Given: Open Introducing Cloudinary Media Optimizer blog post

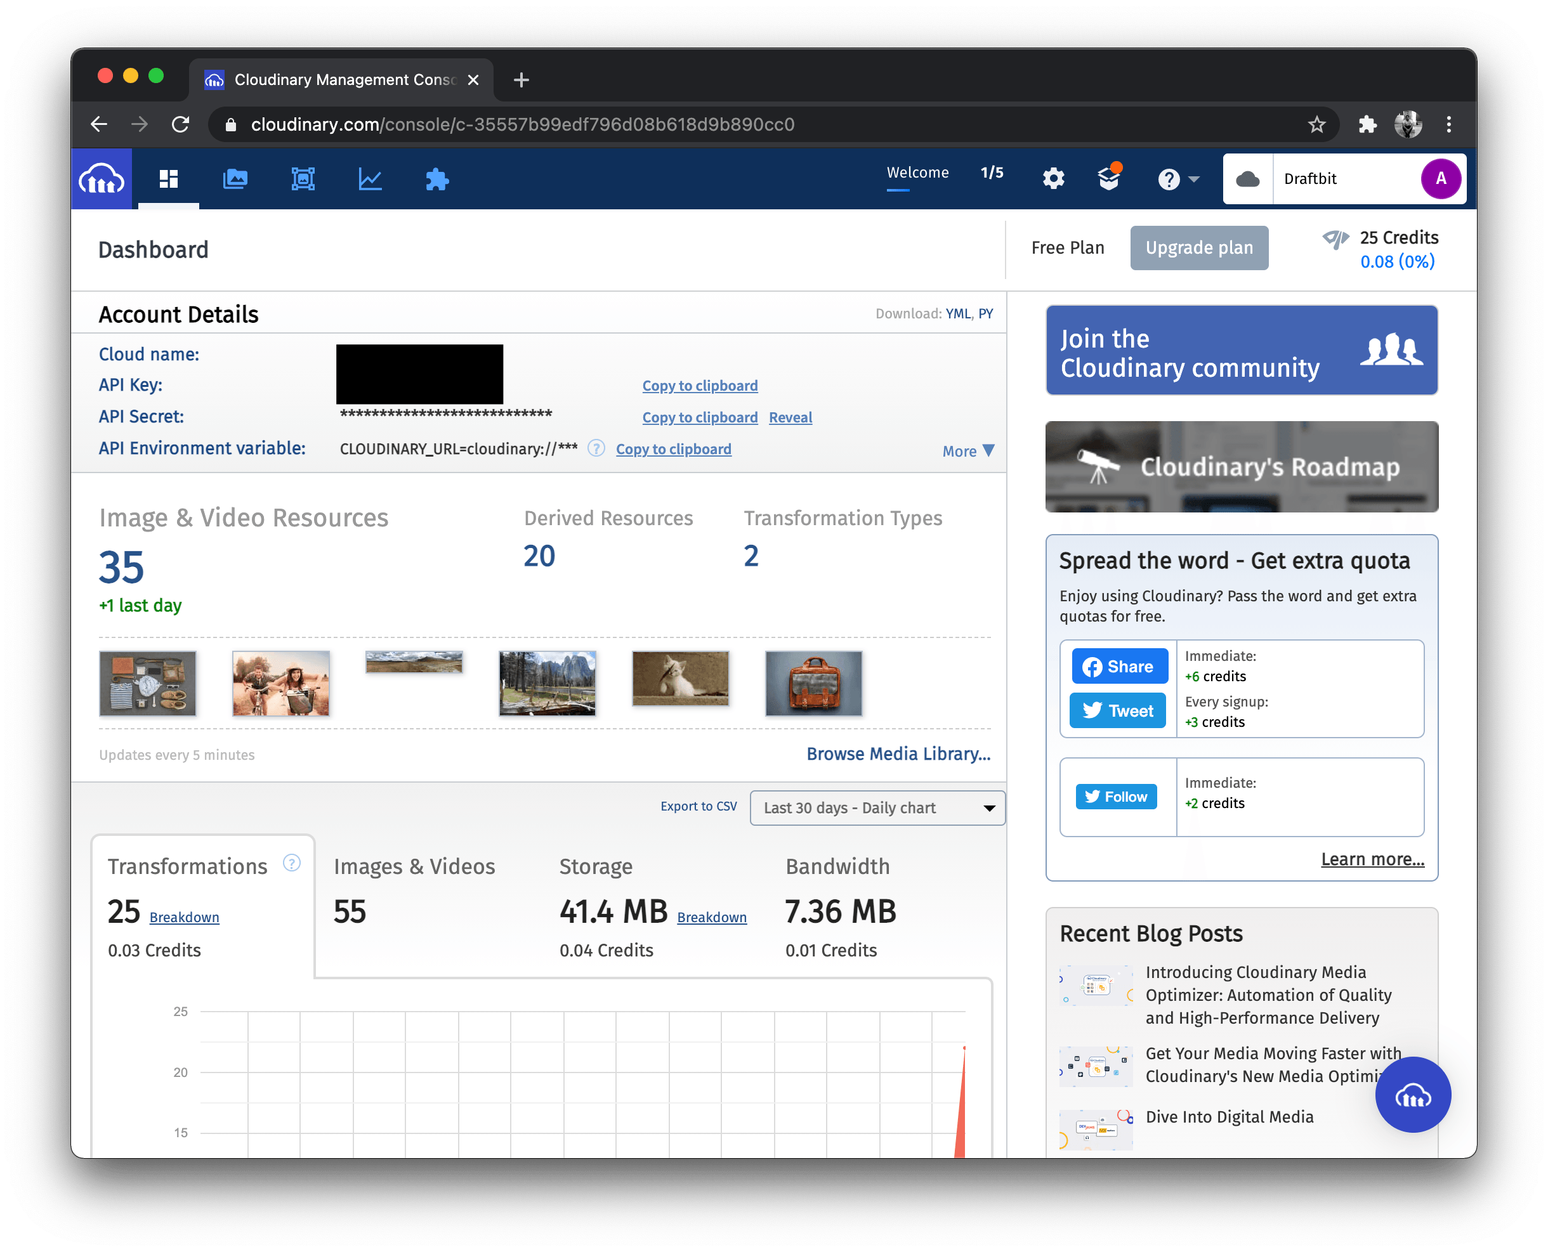Looking at the screenshot, I should [1269, 995].
